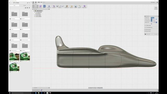Click the Create Sketch icon
The height and width of the screenshot is (94, 167).
[57, 6]
